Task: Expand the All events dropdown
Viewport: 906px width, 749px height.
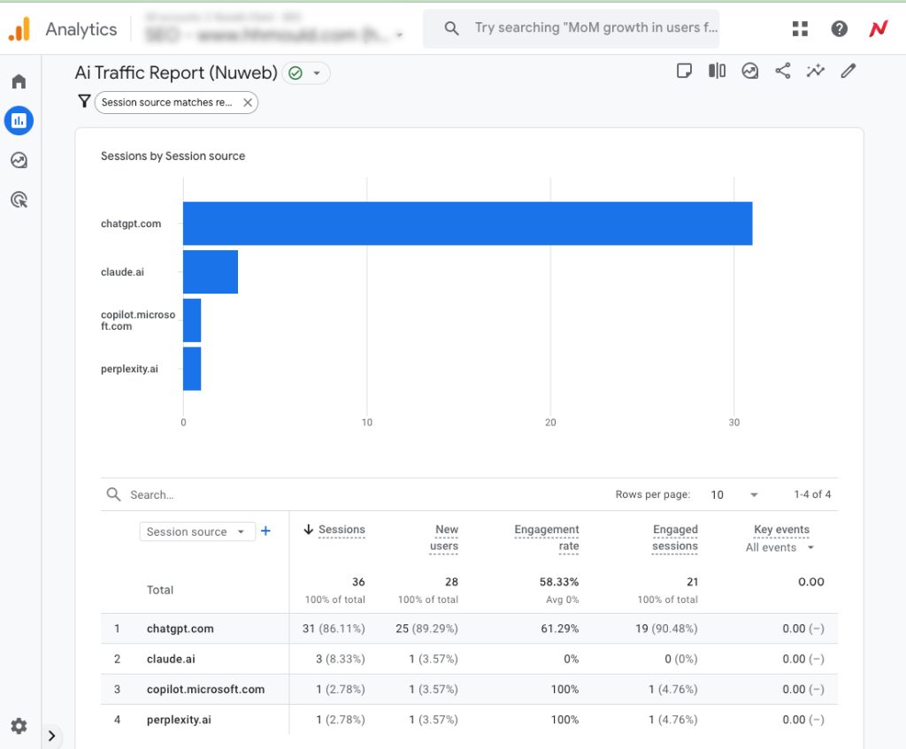Action: pos(779,547)
